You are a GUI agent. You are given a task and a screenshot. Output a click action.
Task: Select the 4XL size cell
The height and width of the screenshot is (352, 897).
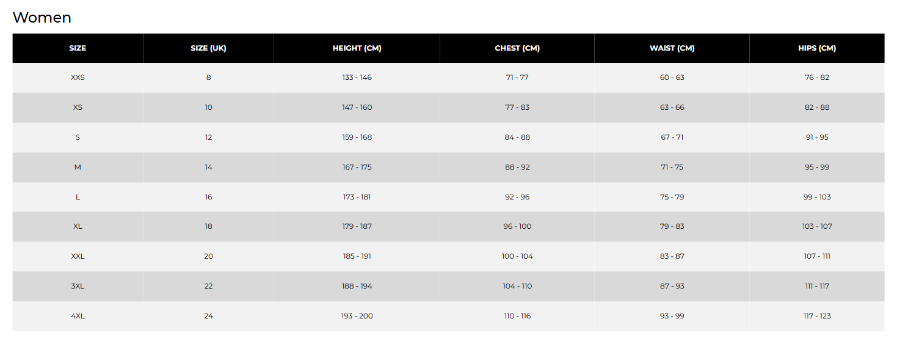[78, 316]
